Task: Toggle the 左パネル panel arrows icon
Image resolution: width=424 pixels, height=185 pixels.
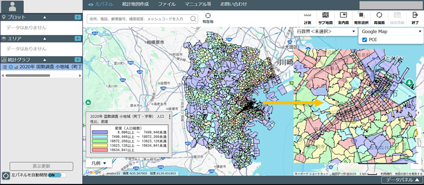Action: pos(90,4)
